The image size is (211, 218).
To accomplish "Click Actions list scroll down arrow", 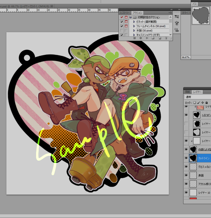I will (x=170, y=34).
